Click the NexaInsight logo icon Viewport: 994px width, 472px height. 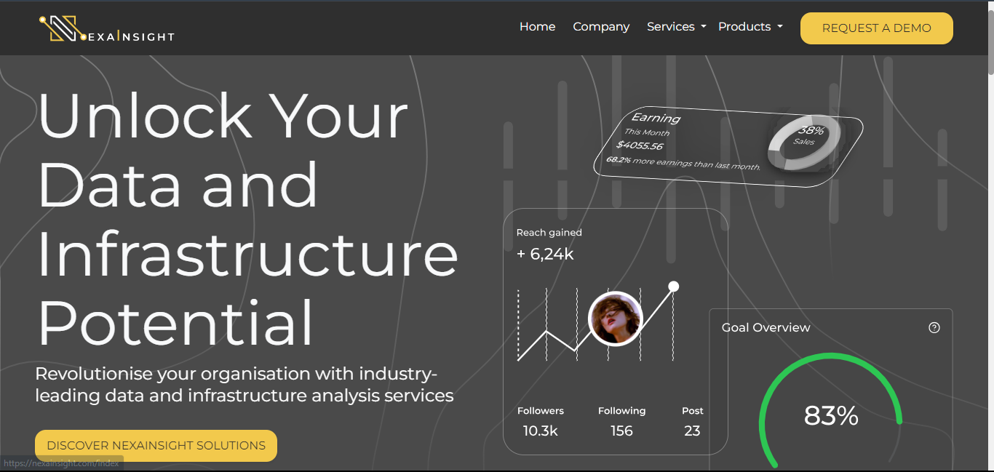(61, 28)
